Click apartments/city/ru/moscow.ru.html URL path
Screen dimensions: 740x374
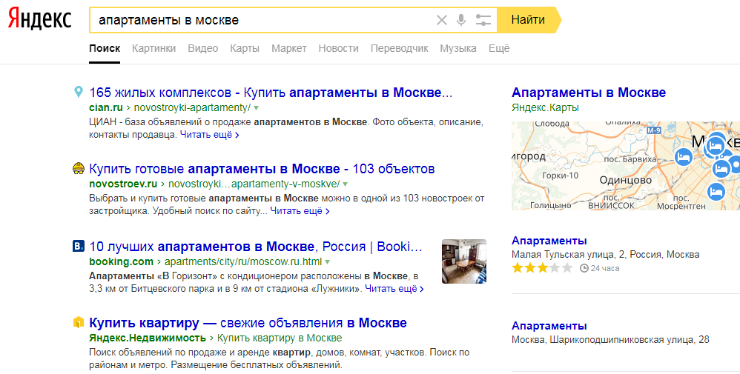pos(243,261)
